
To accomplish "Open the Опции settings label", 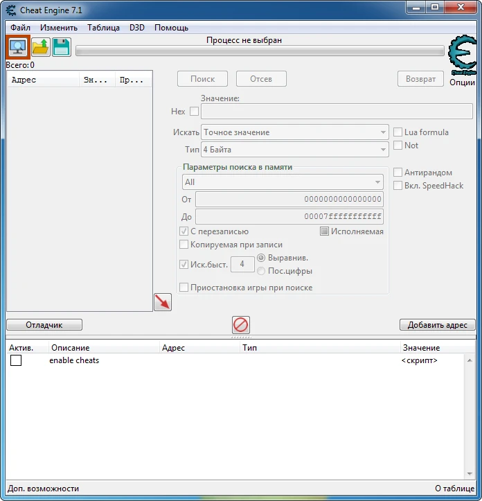I will (462, 82).
